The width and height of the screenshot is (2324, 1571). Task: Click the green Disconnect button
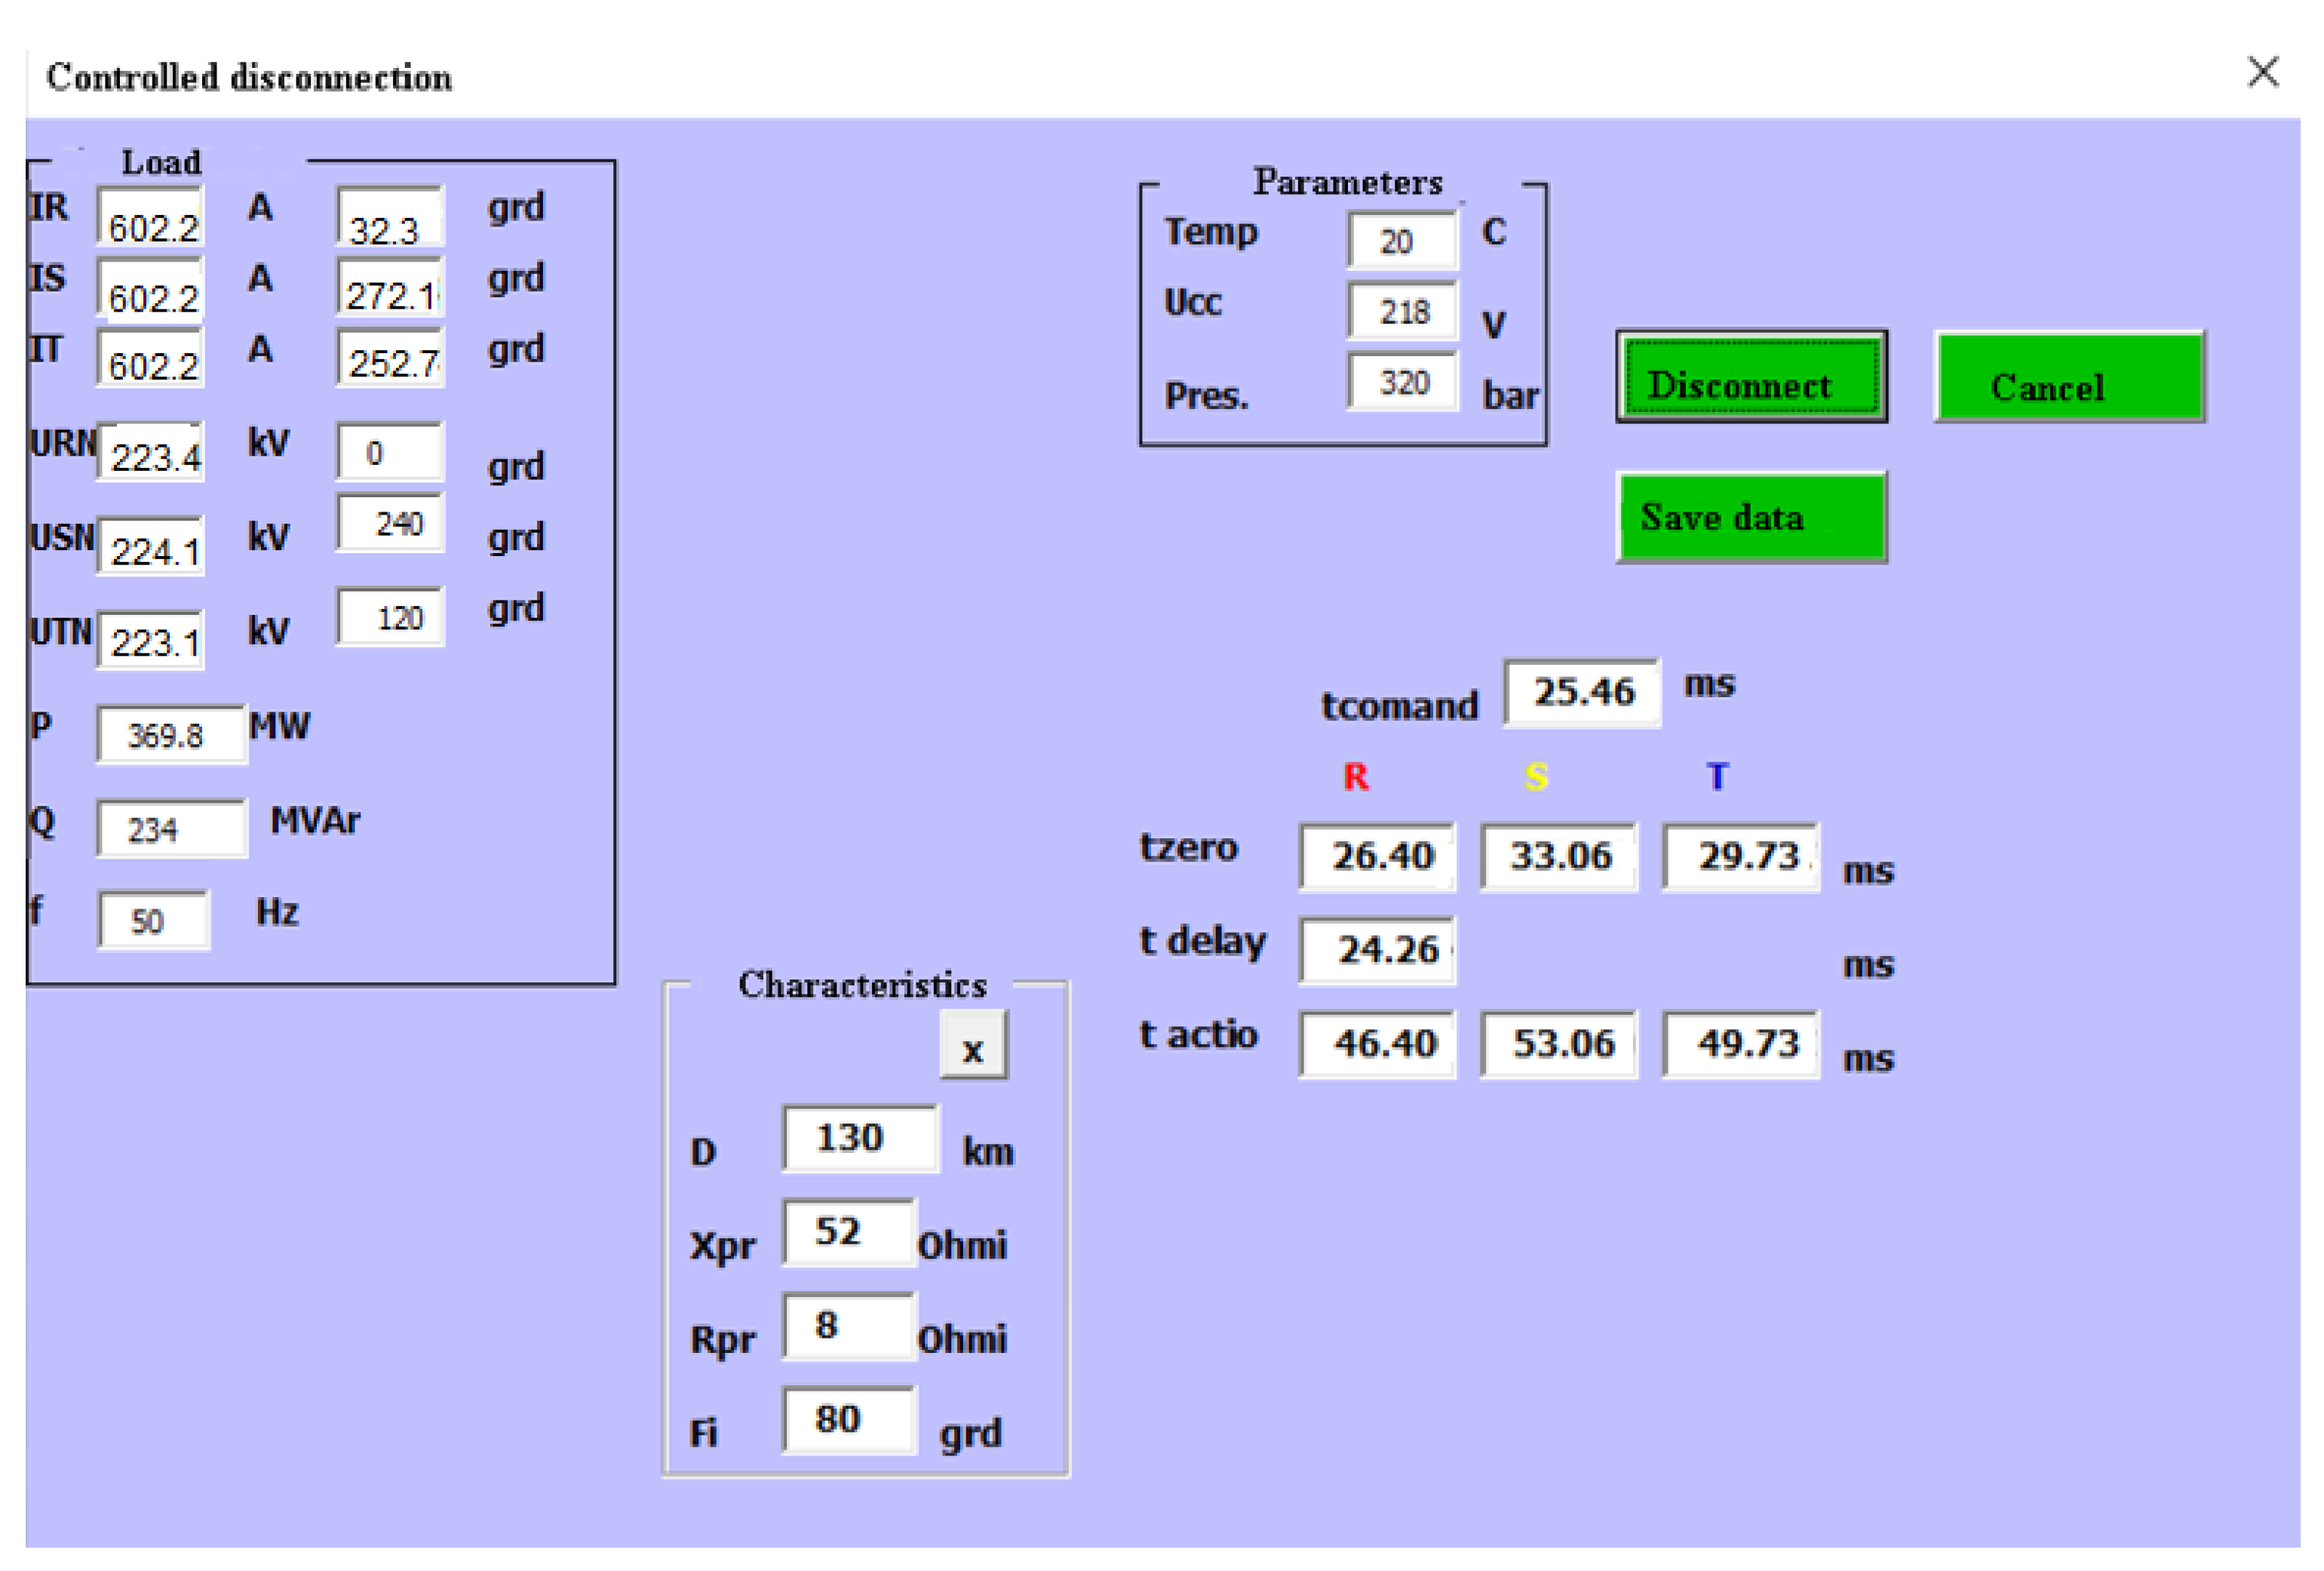(1751, 377)
